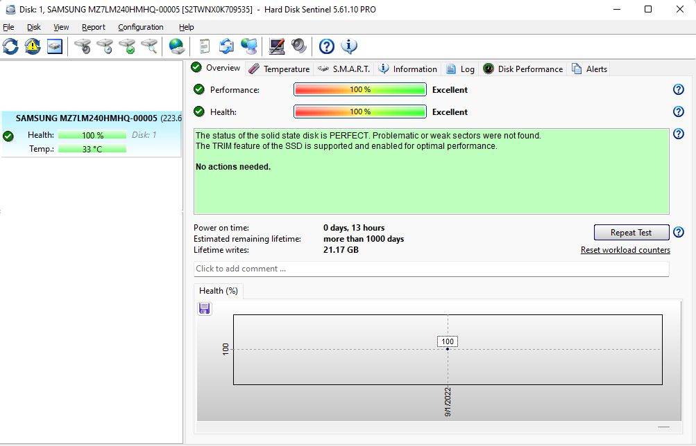This screenshot has height=446, width=696.
Task: Click the comment input field
Action: tap(432, 269)
